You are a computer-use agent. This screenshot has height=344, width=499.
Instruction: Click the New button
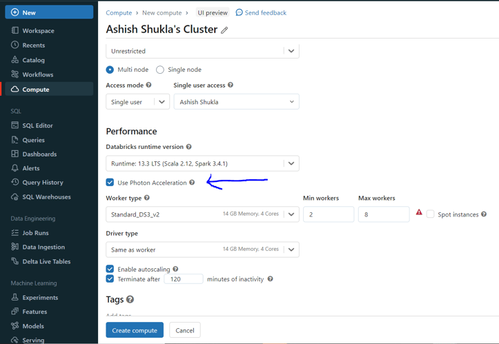[49, 12]
